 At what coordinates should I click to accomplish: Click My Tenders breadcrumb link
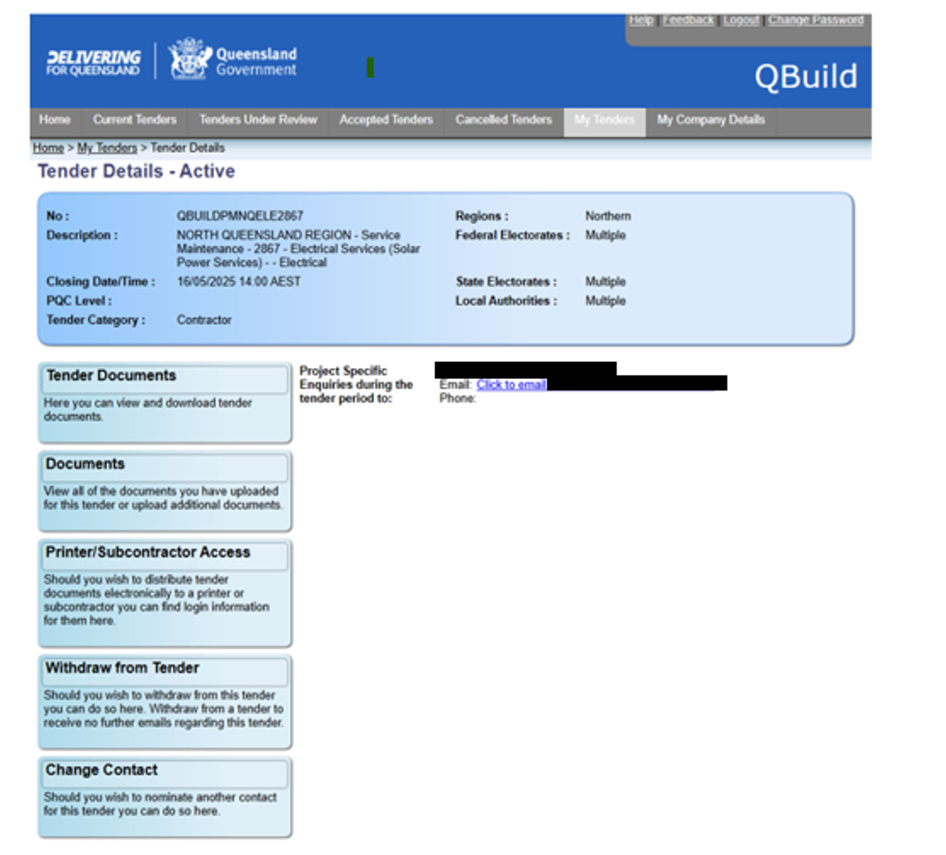coord(107,148)
